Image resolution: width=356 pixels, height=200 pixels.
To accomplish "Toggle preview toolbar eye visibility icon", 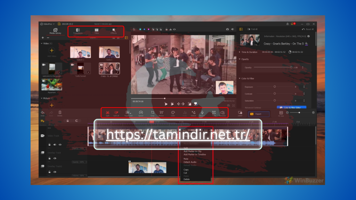I will 175,29.
